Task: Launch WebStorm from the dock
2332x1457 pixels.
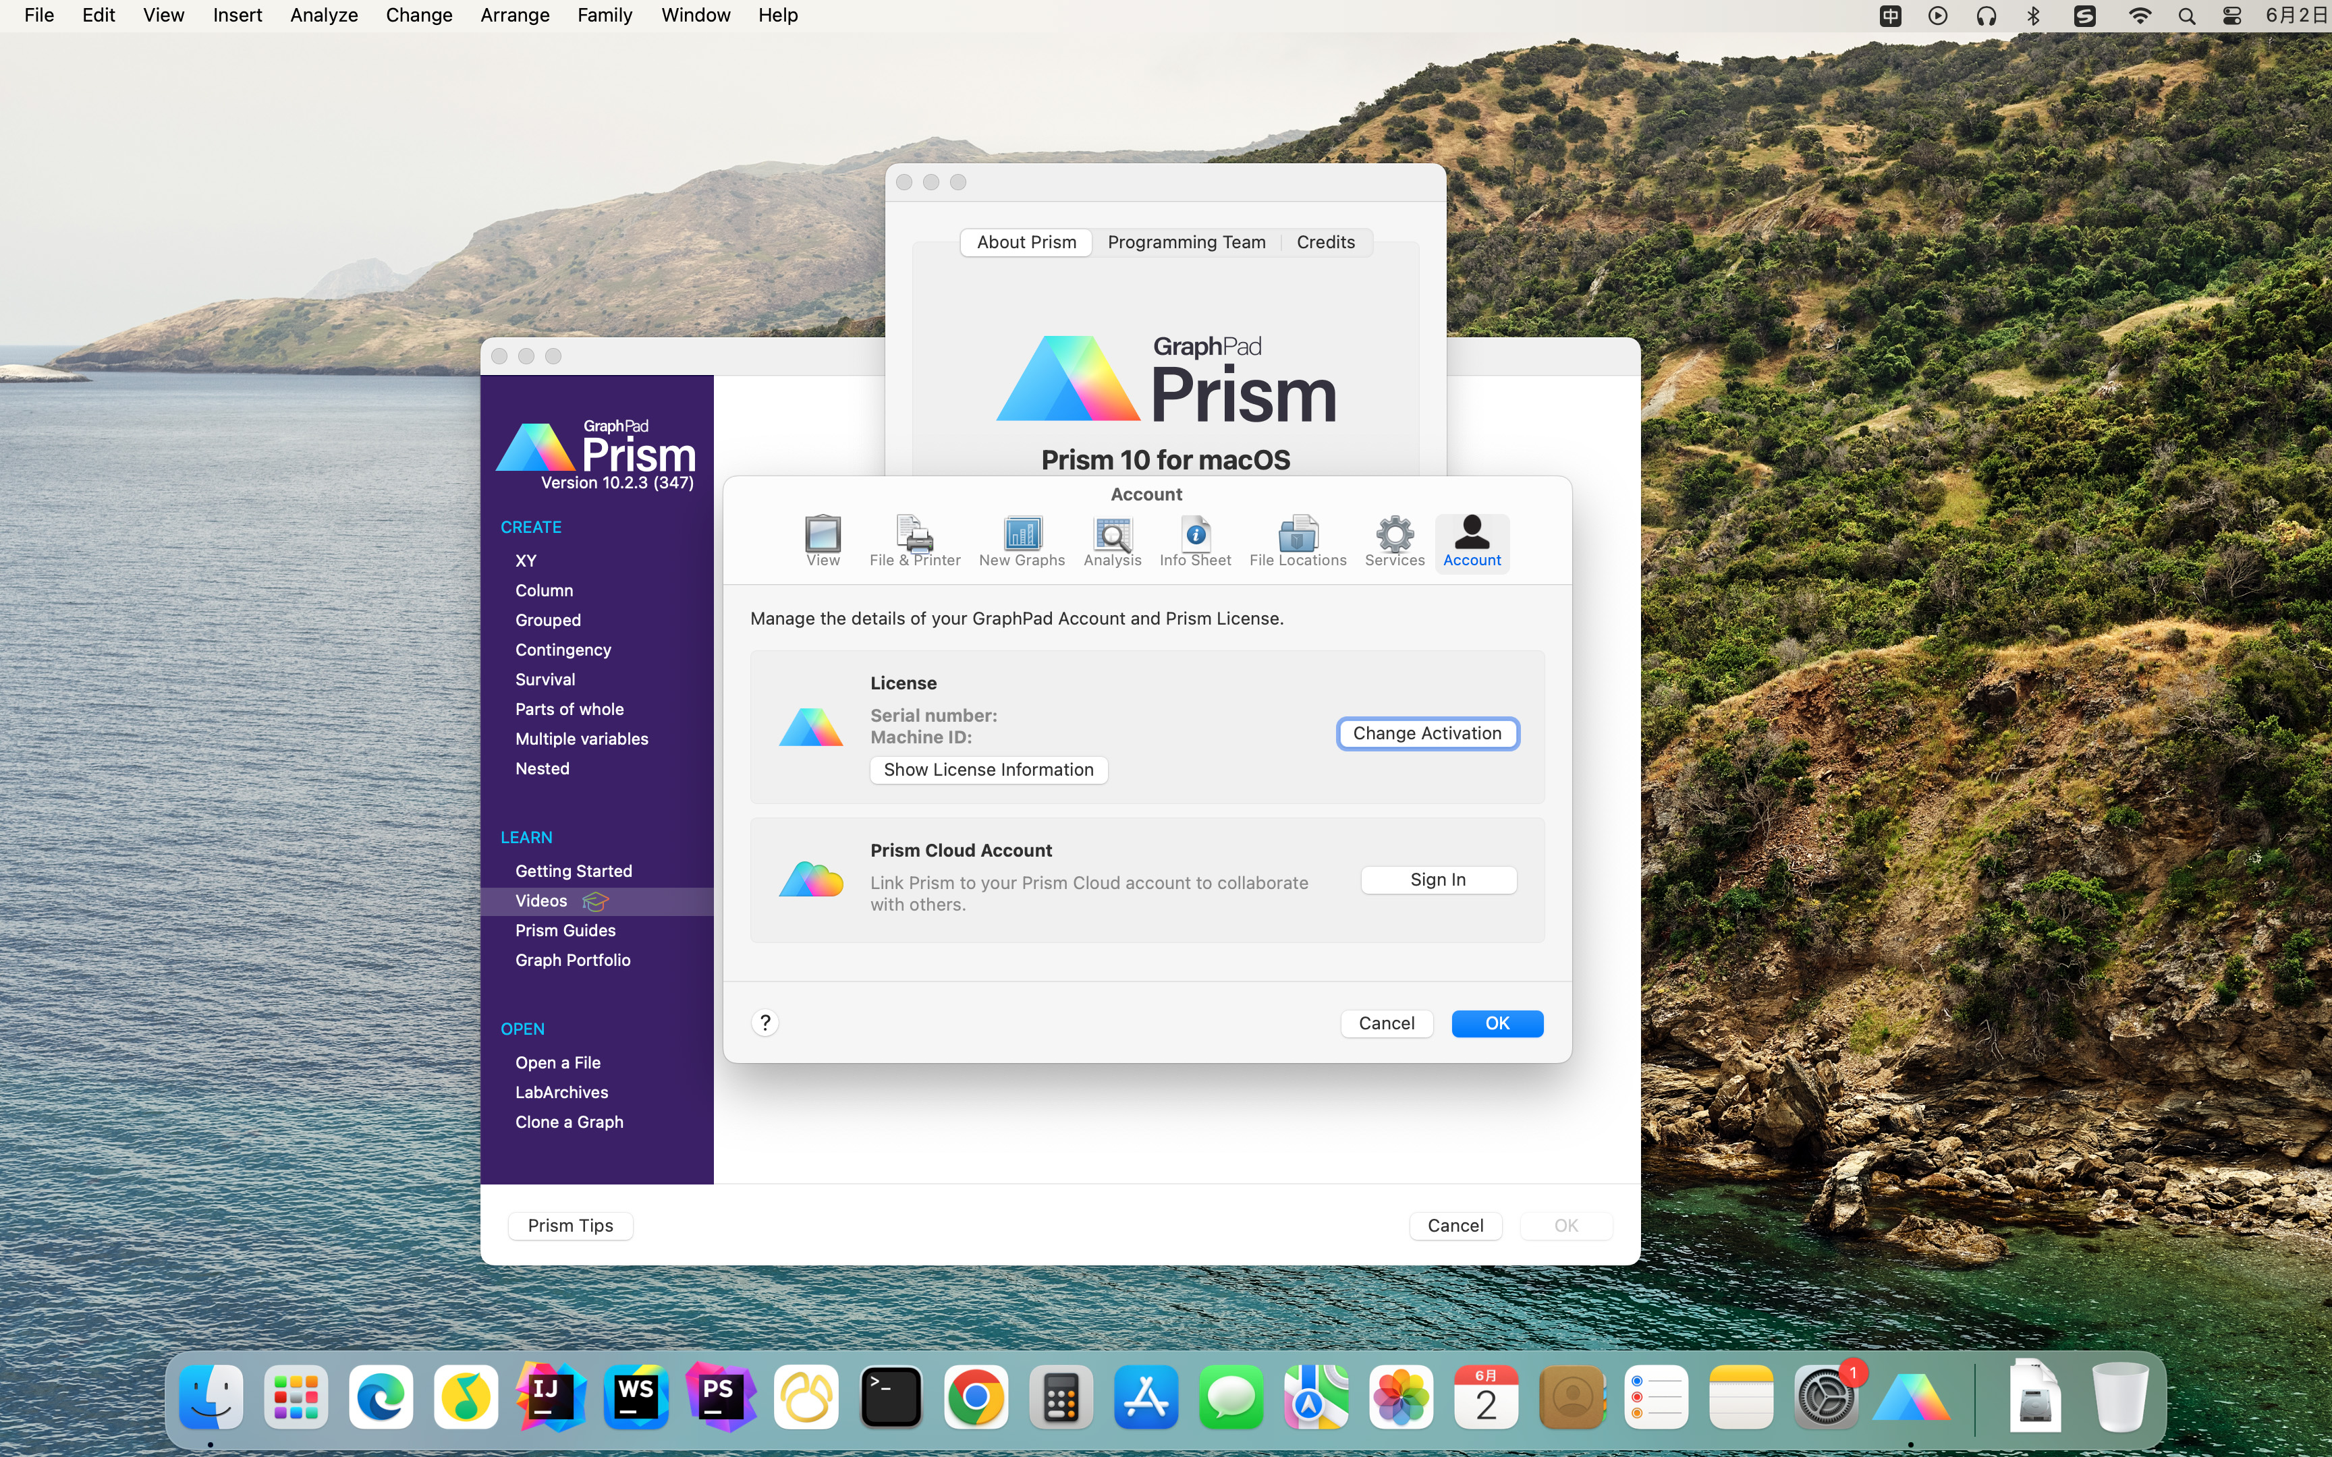Action: pos(636,1396)
